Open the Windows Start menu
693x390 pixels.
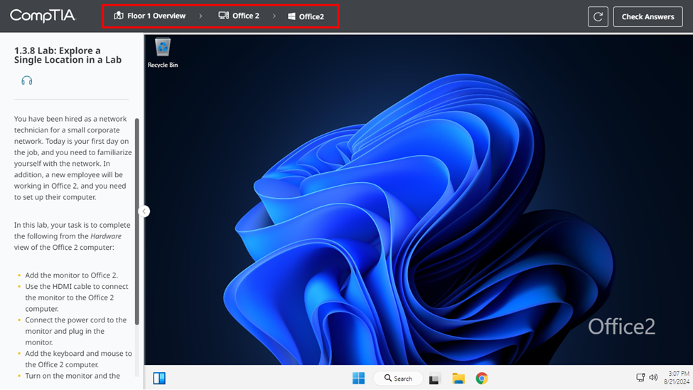[359, 379]
